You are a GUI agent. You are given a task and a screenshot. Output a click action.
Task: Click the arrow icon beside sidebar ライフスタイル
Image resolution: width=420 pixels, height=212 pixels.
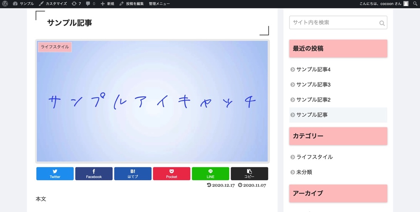tap(292, 157)
